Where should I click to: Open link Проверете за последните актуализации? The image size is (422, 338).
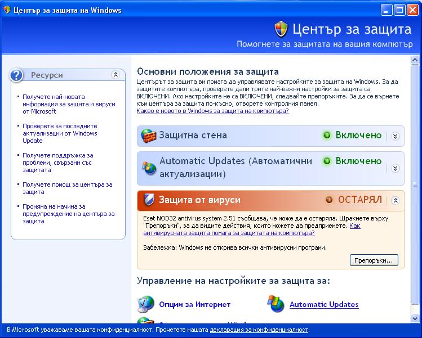point(60,133)
